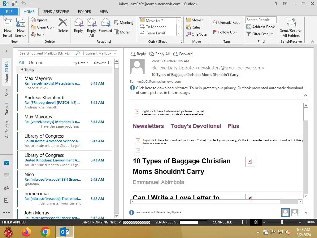Send notes to OneNote
The width and height of the screenshot is (317, 238).
196,34
